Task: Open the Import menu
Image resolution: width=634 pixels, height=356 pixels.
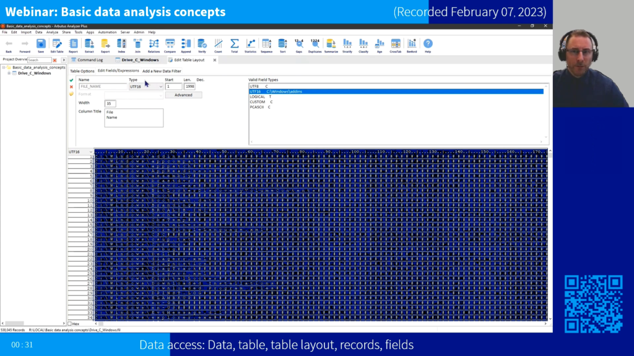Action: 26,32
